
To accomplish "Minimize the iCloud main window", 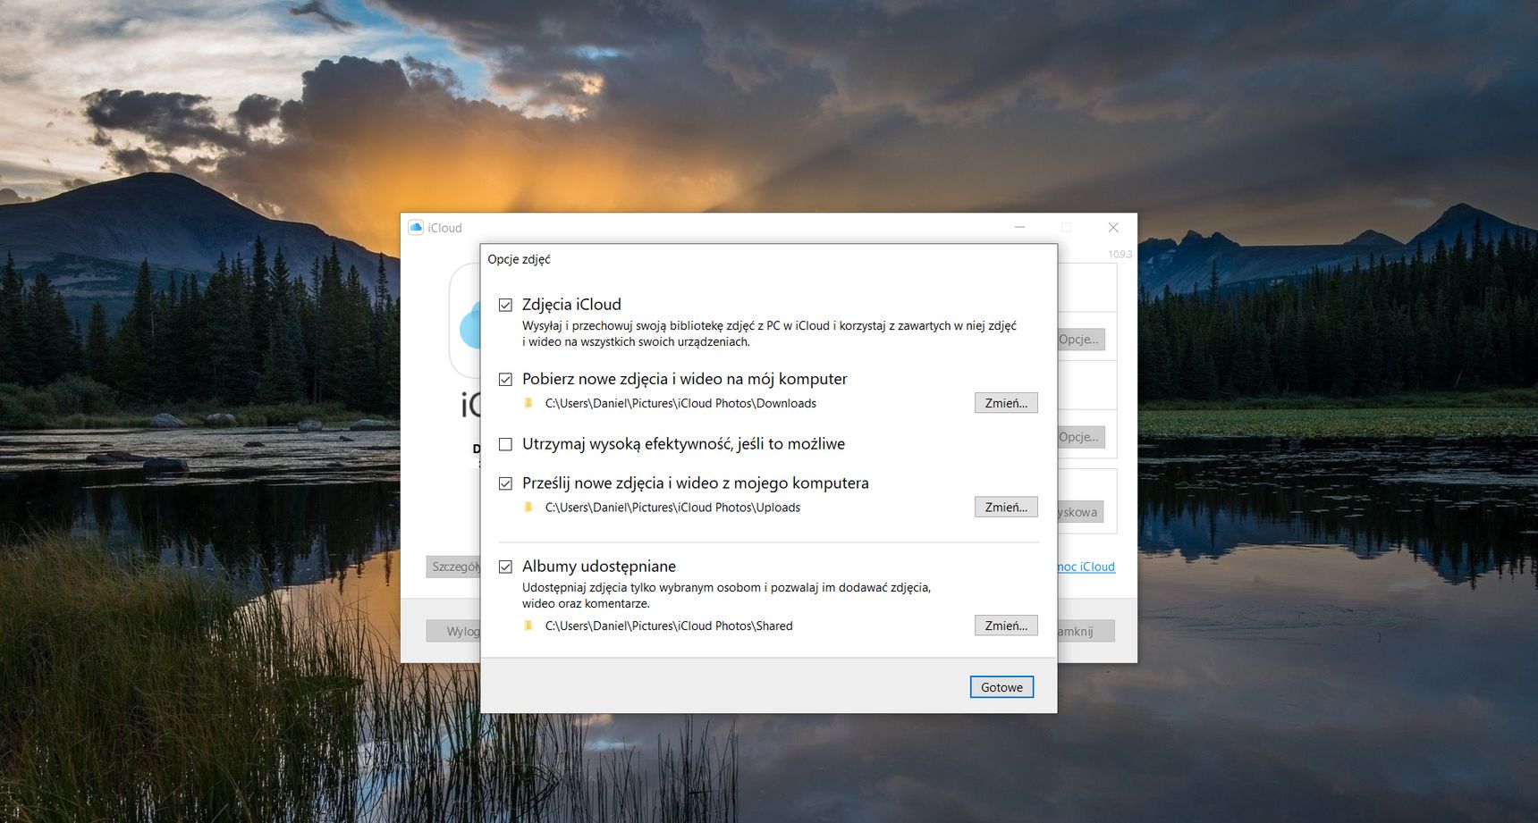I will pyautogui.click(x=1019, y=227).
